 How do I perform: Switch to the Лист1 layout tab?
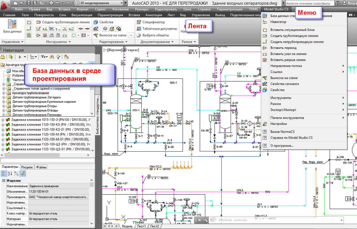(141, 226)
